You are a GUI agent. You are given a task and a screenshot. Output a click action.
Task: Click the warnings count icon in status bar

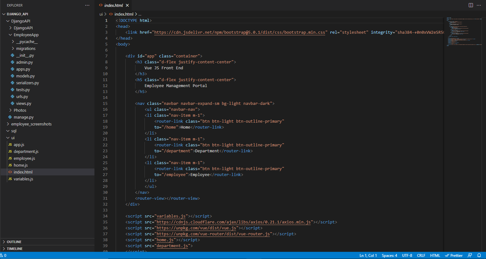coord(3,255)
